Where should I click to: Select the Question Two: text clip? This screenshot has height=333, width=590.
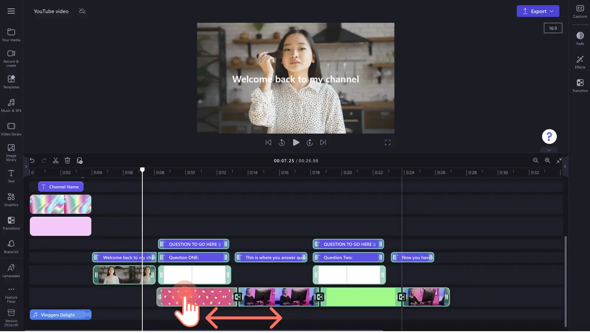coord(348,257)
